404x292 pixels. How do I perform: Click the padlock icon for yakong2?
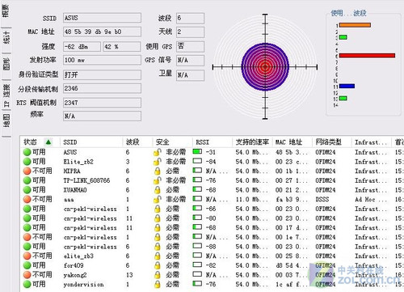coord(158,275)
